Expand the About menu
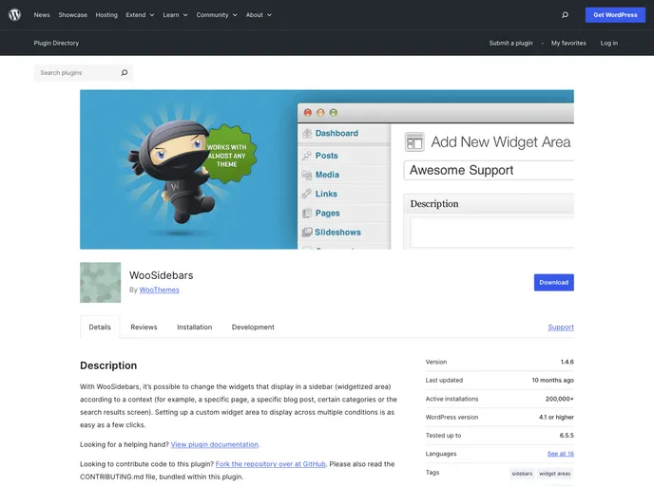The image size is (654, 486). click(x=259, y=15)
